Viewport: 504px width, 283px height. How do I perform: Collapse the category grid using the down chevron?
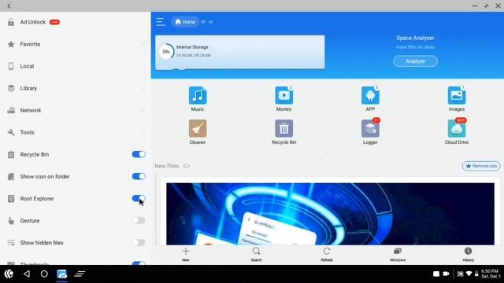click(x=327, y=153)
